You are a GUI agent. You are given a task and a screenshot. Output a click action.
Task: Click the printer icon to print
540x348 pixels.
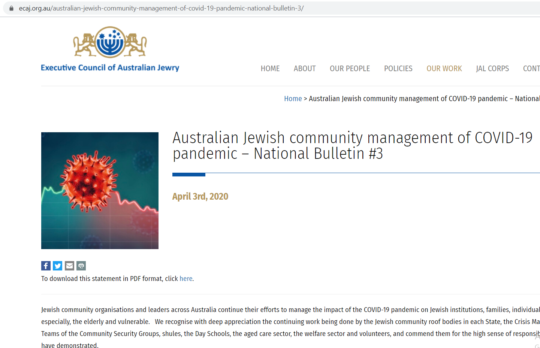(81, 266)
